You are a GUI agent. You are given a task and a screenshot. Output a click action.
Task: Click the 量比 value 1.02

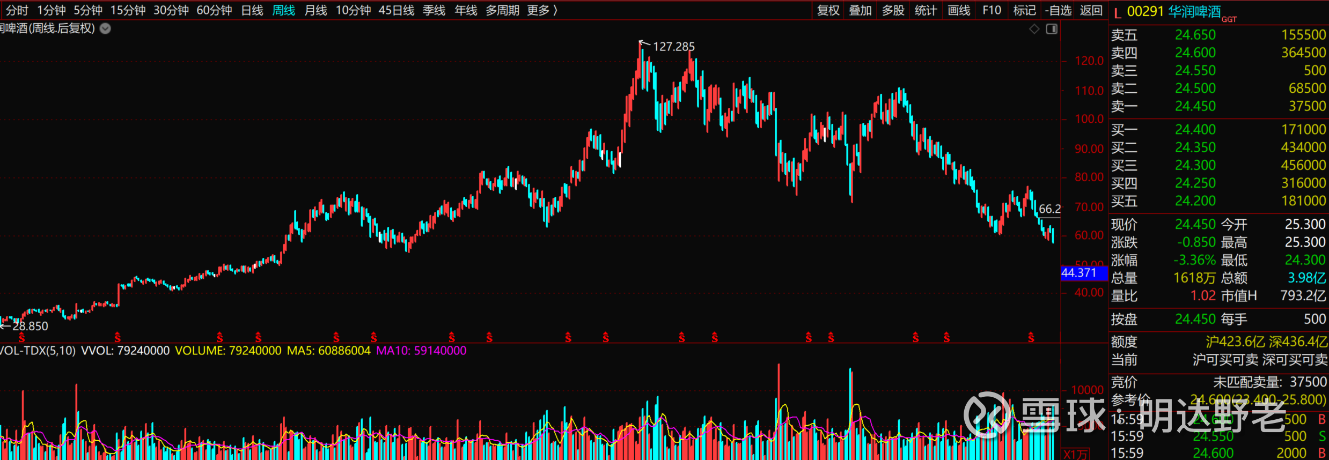click(x=1203, y=295)
